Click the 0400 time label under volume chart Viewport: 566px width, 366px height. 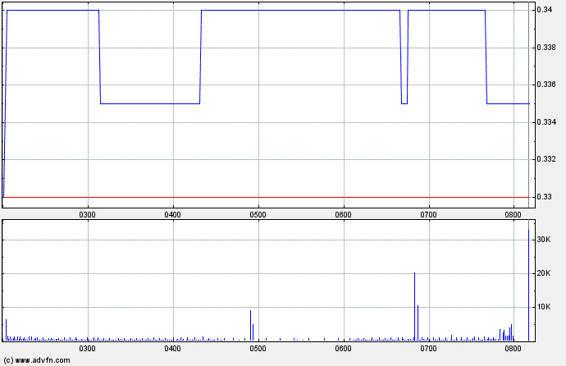pos(172,349)
